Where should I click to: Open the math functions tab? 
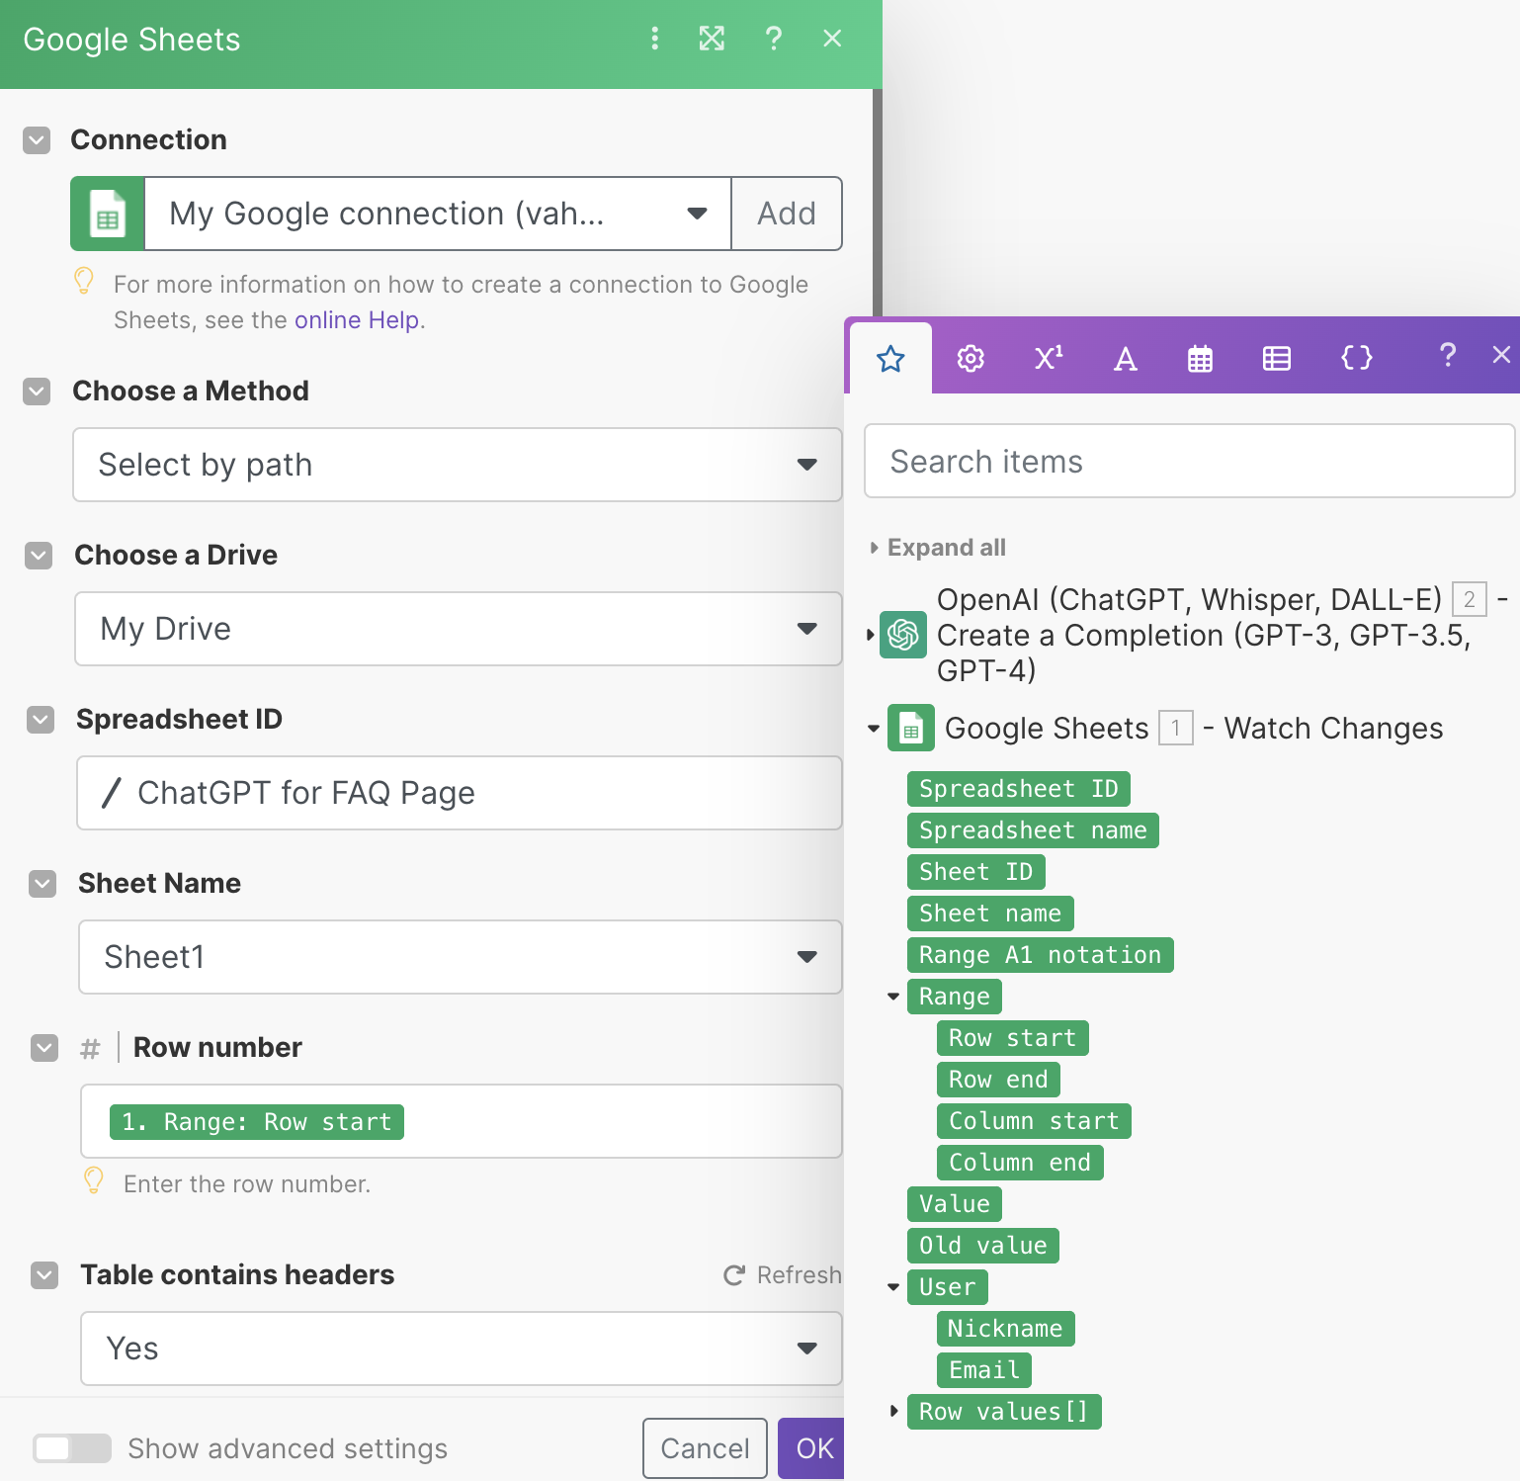click(1049, 358)
